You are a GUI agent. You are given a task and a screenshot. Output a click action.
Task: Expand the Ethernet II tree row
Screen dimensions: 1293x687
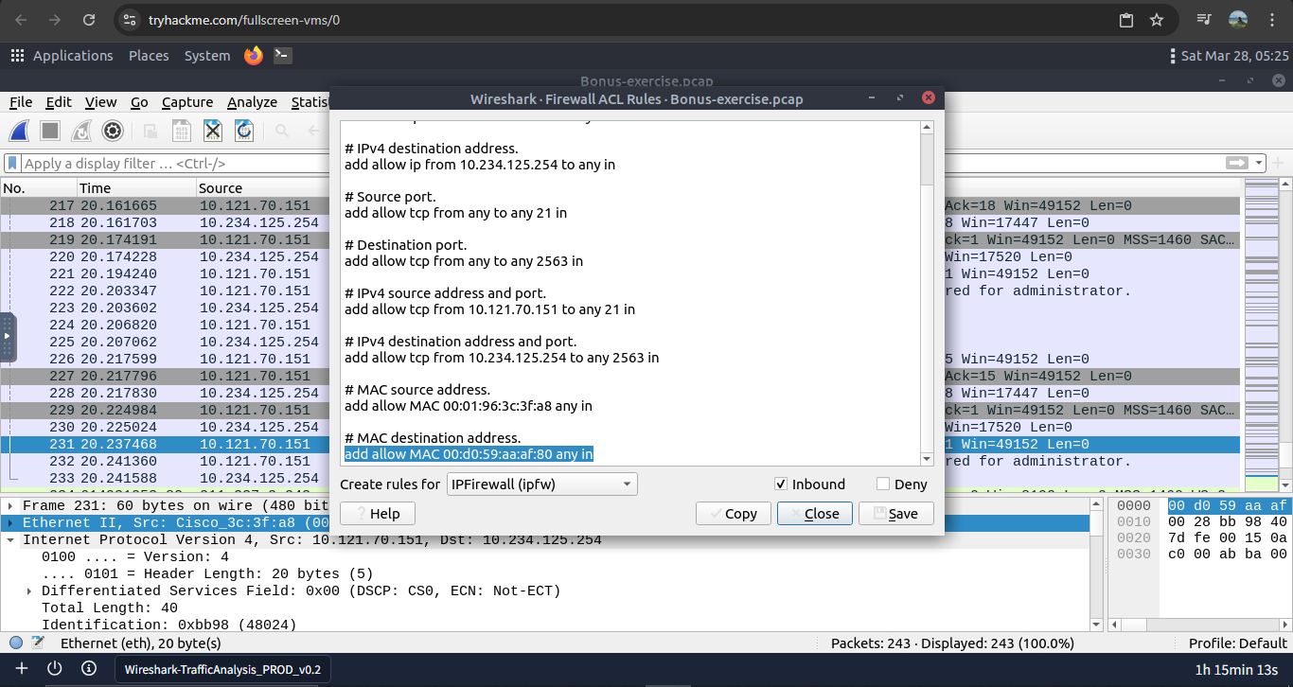pyautogui.click(x=9, y=523)
